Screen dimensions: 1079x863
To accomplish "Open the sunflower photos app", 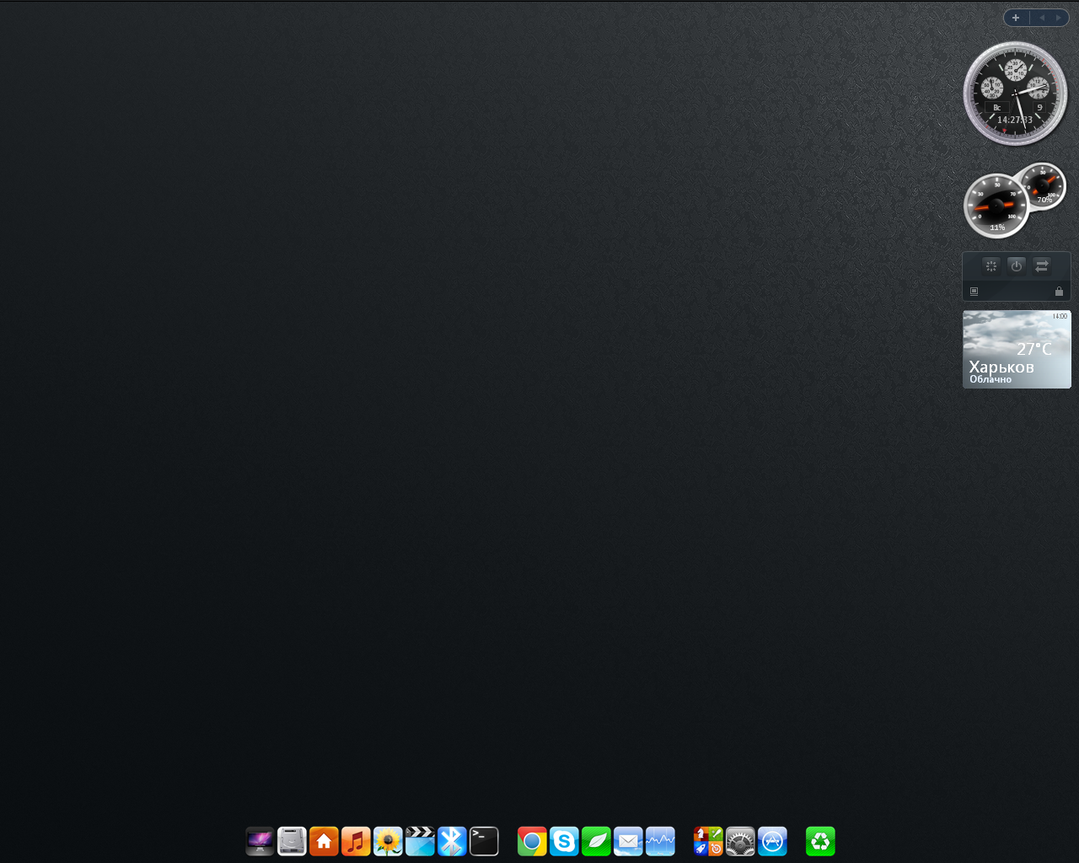I will [388, 841].
